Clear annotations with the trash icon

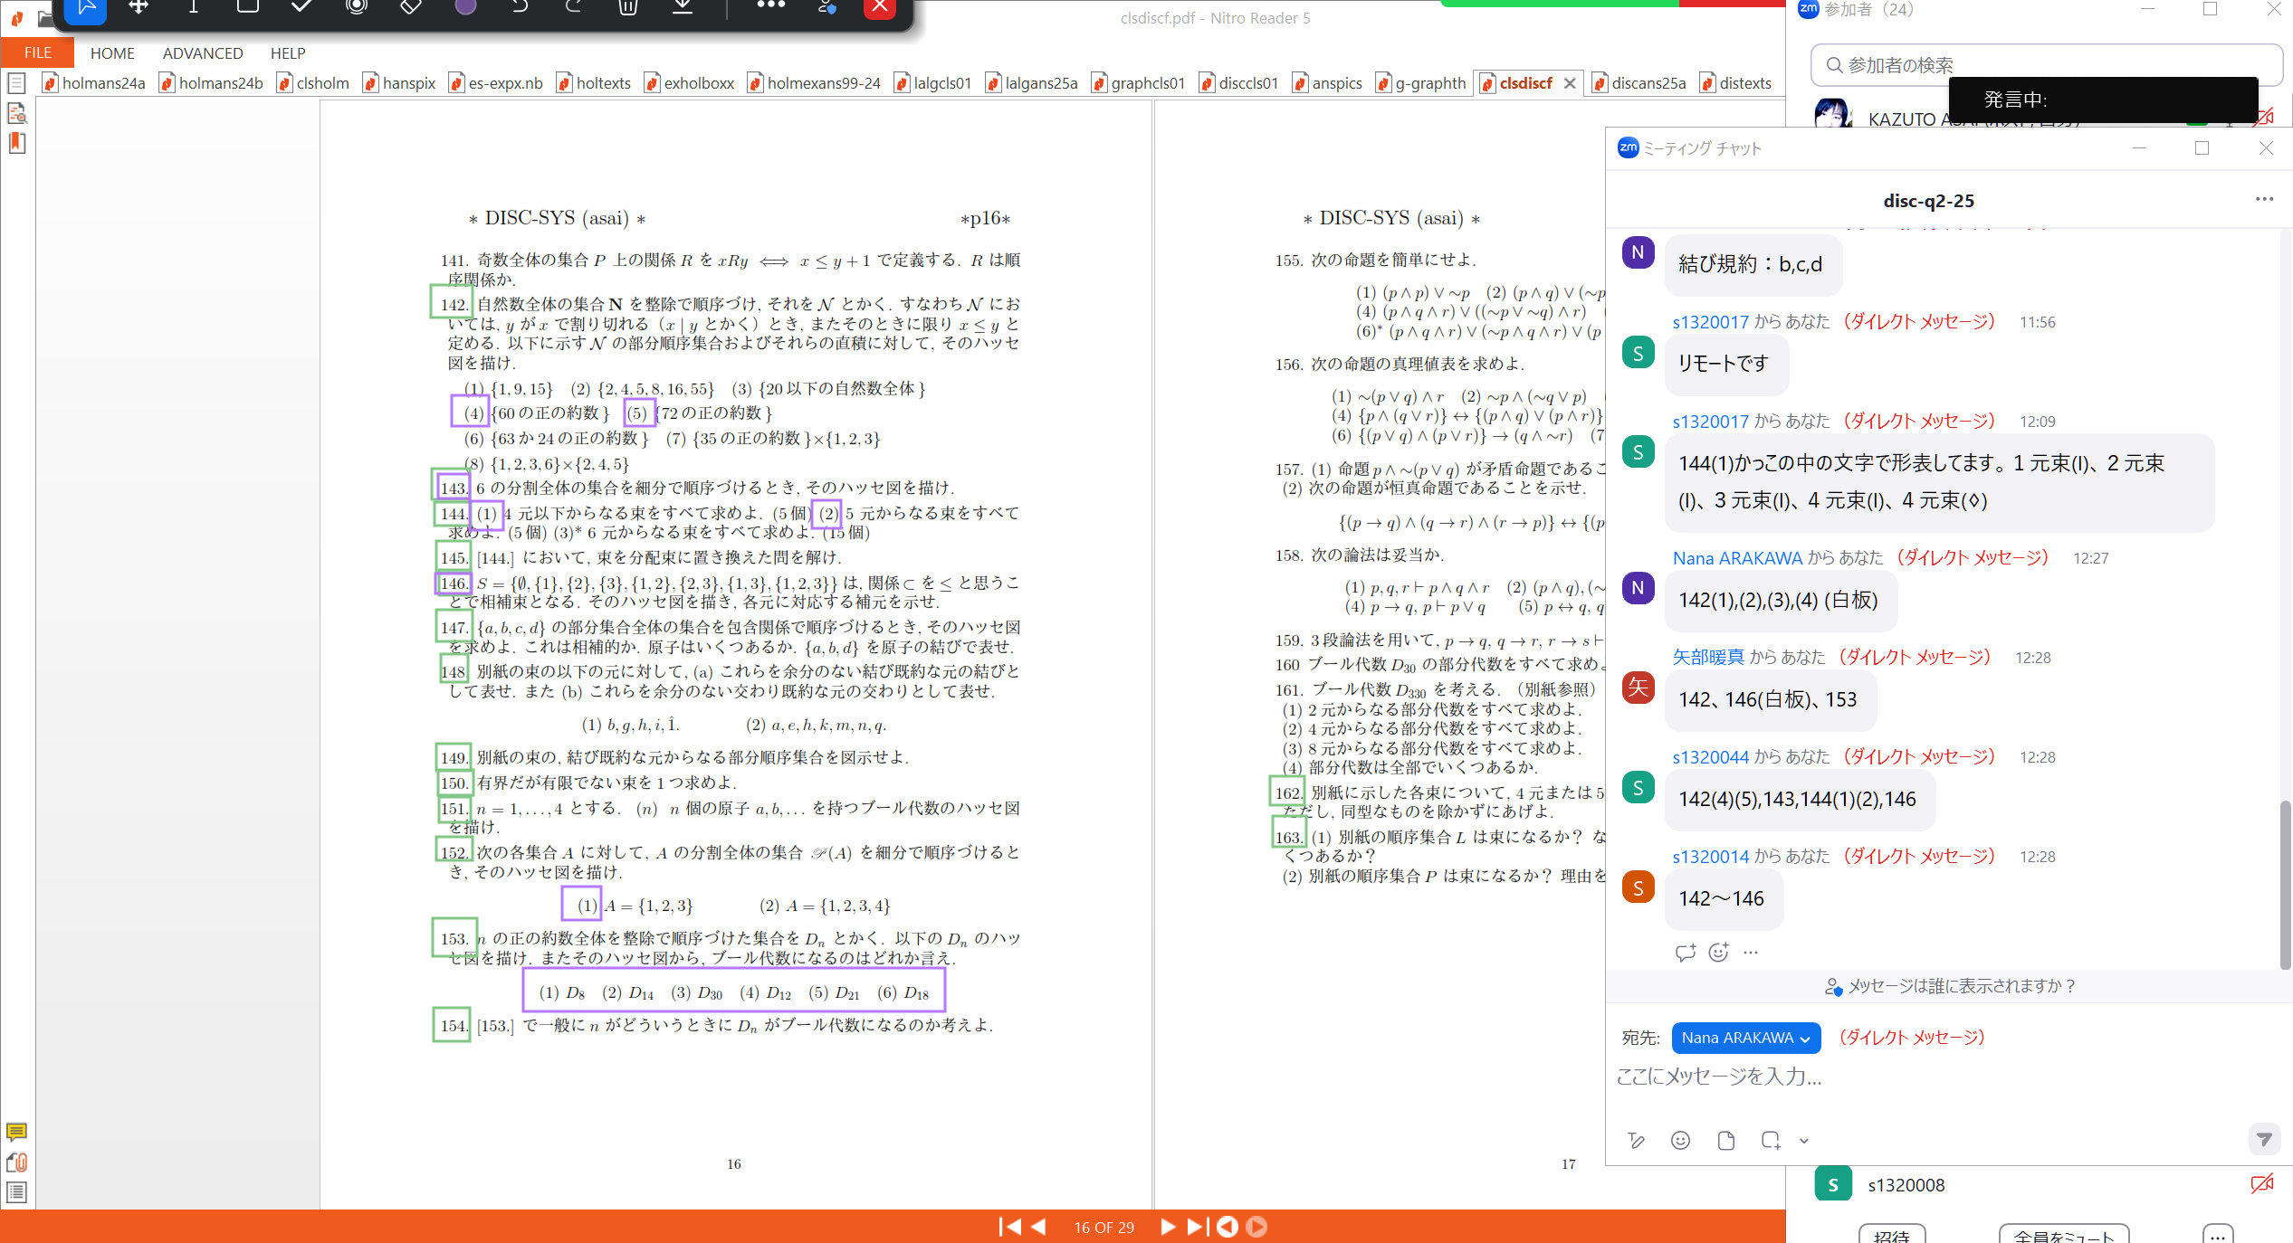tap(628, 8)
